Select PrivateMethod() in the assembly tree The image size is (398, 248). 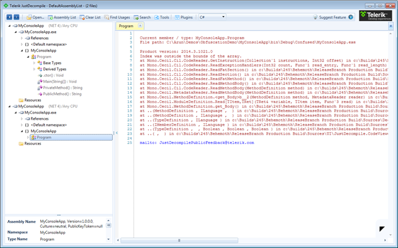coord(62,87)
